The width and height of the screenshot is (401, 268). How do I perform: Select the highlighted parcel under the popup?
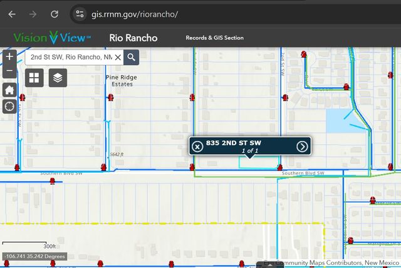click(x=259, y=163)
